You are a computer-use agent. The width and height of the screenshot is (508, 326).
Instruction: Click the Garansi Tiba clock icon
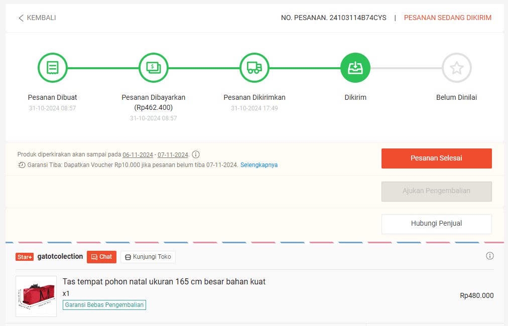pos(21,165)
